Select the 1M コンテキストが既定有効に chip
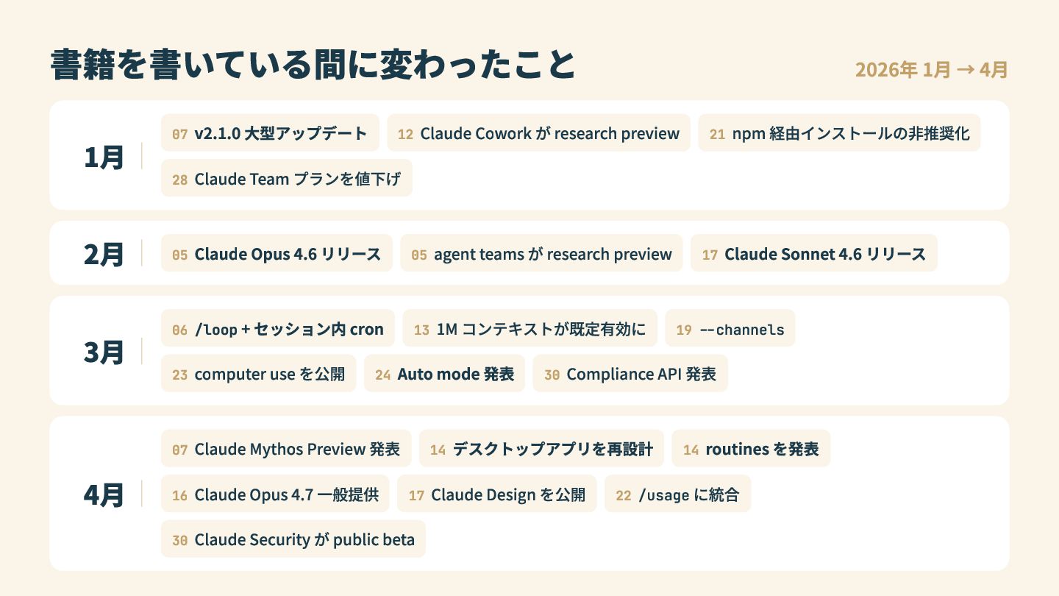Screen dimensions: 1059x596 (529, 328)
